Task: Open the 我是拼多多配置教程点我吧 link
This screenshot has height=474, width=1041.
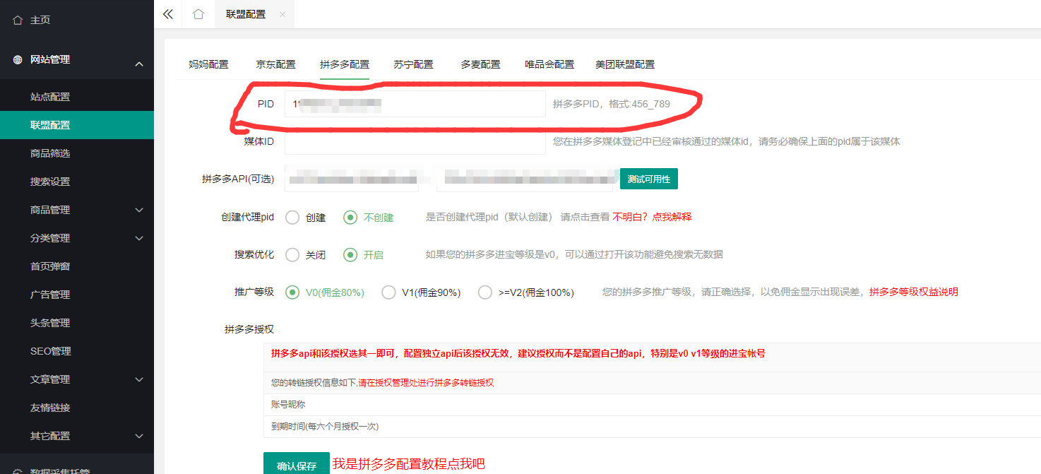Action: click(409, 464)
